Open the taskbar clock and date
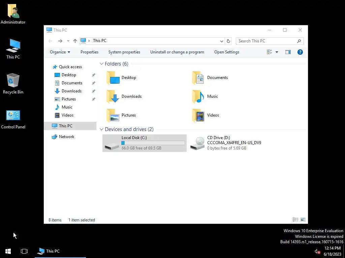 tap(333, 251)
